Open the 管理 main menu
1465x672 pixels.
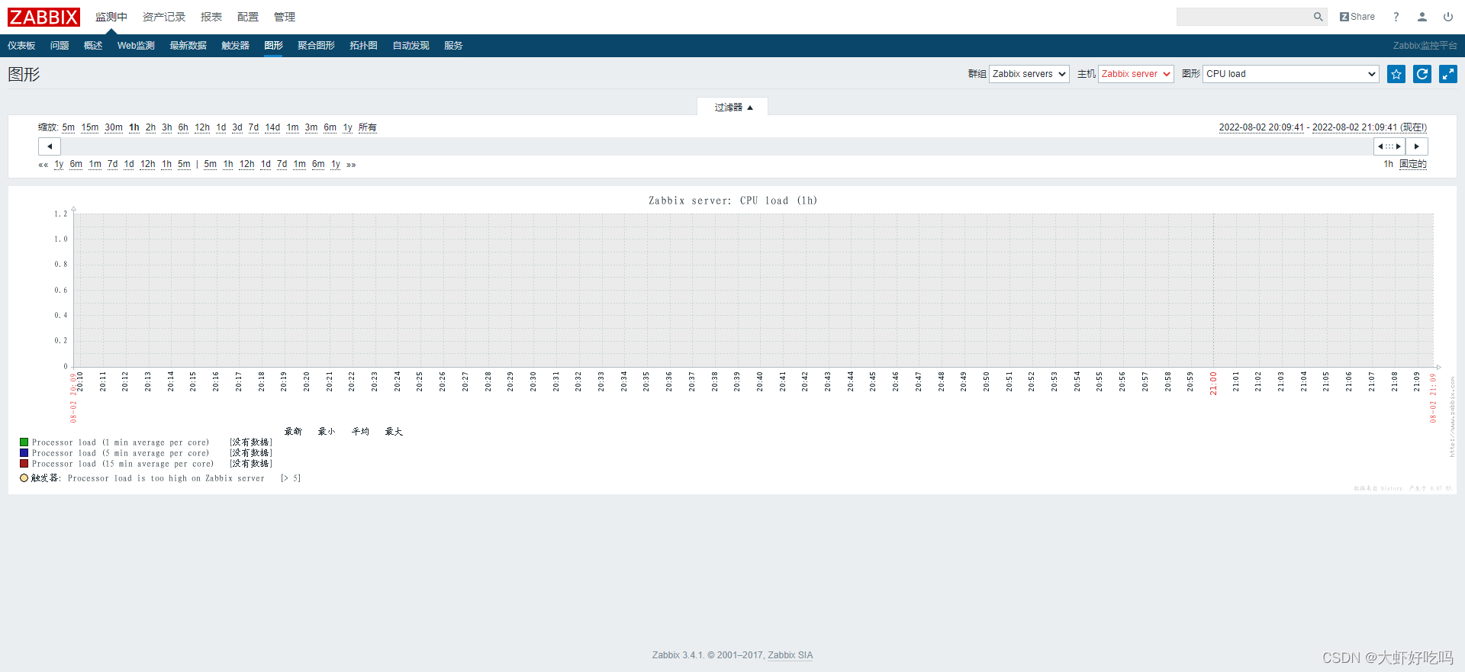pos(285,17)
